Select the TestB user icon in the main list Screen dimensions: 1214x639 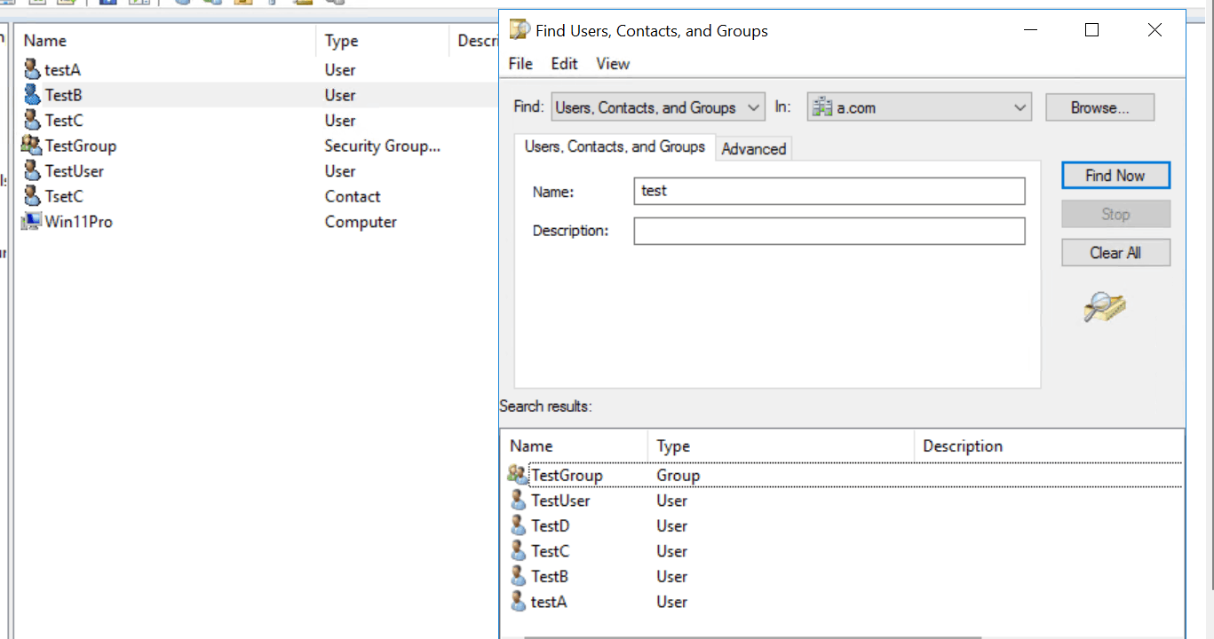pyautogui.click(x=32, y=95)
